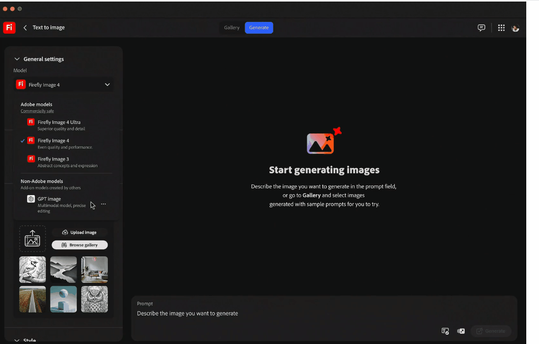Viewport: 539px width, 344px height.
Task: Click the prompt text settings icon
Action: [x=445, y=331]
